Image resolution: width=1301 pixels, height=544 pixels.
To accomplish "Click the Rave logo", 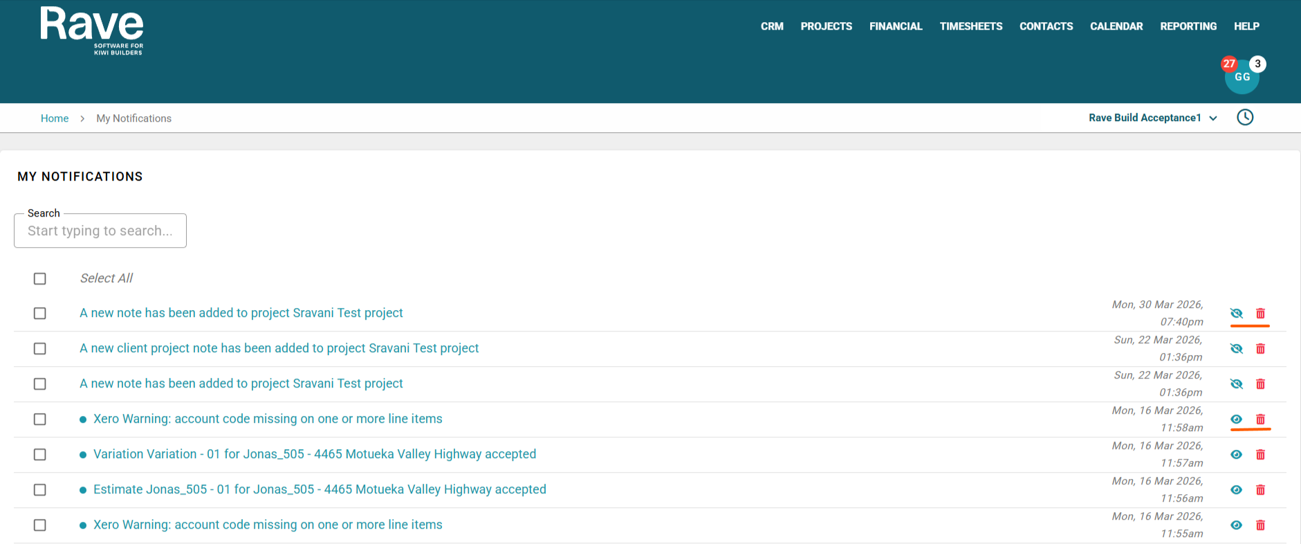I will [92, 31].
